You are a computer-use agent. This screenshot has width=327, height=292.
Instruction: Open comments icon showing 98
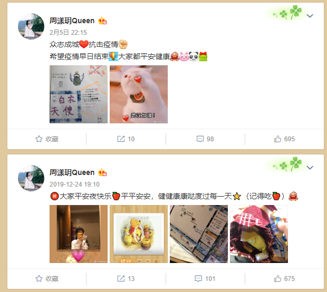pyautogui.click(x=200, y=139)
